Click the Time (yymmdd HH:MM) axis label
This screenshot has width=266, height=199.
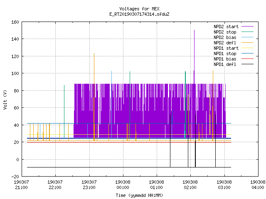point(139,195)
